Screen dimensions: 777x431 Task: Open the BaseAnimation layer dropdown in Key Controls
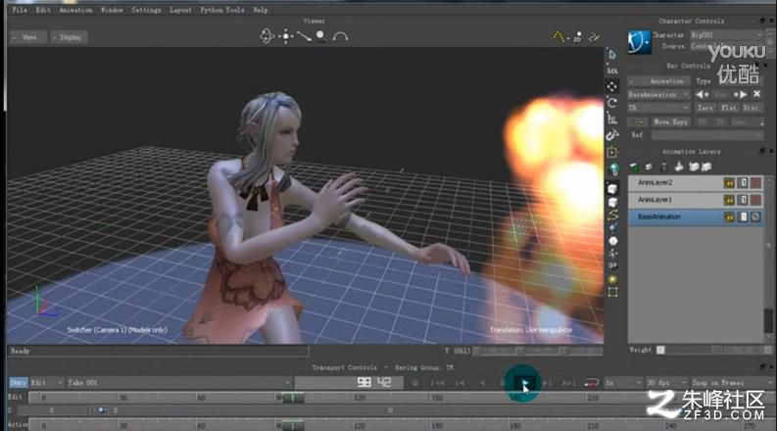tap(658, 95)
